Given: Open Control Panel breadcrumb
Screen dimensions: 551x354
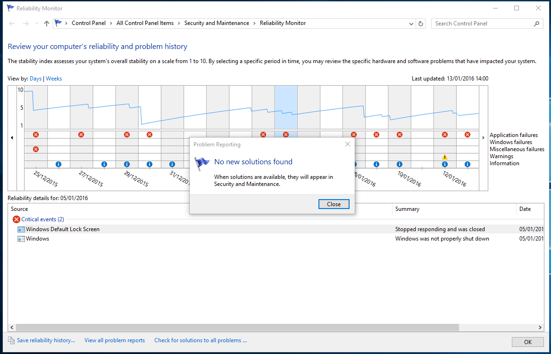Looking at the screenshot, I should (x=89, y=23).
